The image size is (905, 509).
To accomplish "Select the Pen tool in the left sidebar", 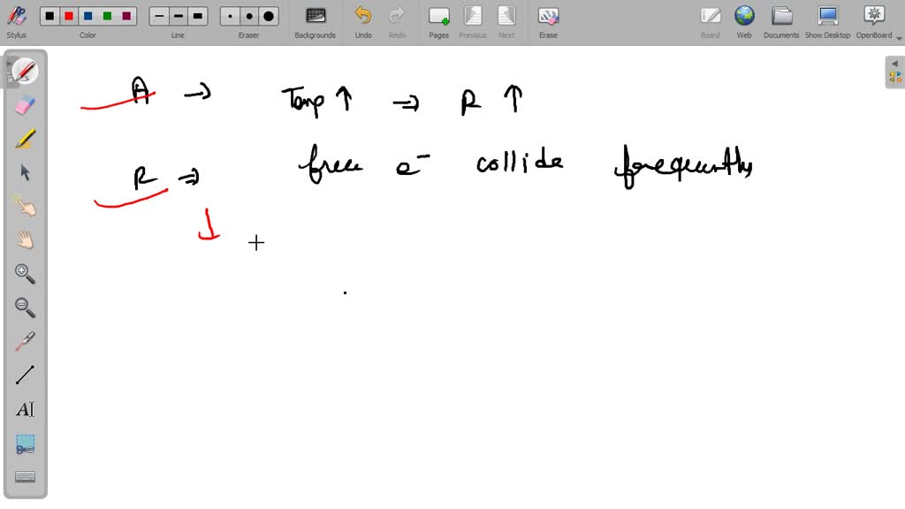I will pos(24,71).
